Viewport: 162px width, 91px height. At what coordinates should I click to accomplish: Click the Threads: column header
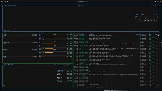pyautogui.click(x=138, y=34)
